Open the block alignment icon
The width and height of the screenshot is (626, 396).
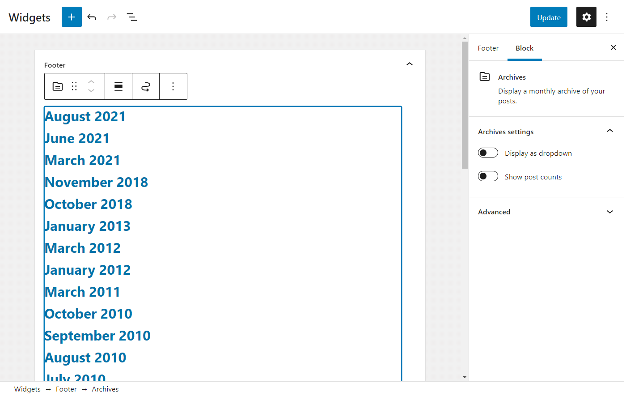118,86
